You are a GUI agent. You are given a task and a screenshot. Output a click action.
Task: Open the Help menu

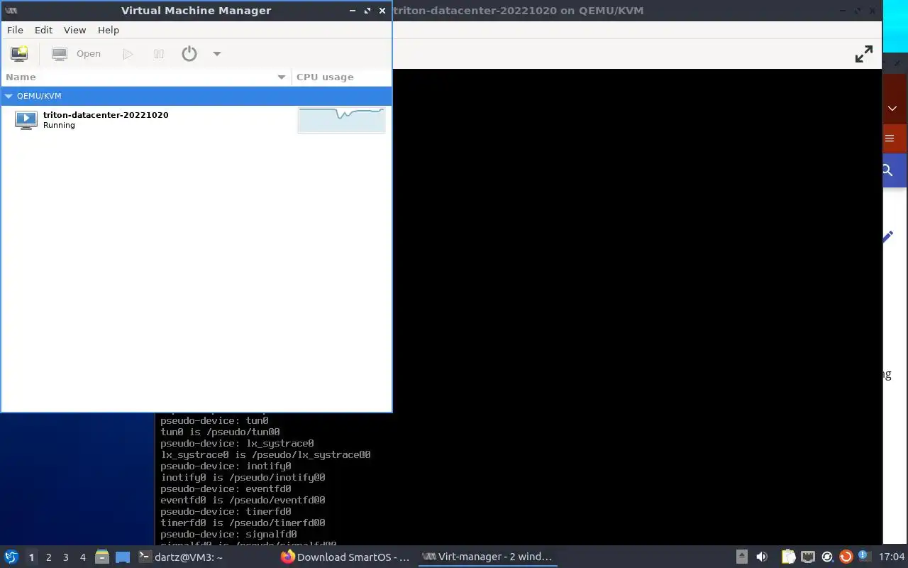(109, 30)
